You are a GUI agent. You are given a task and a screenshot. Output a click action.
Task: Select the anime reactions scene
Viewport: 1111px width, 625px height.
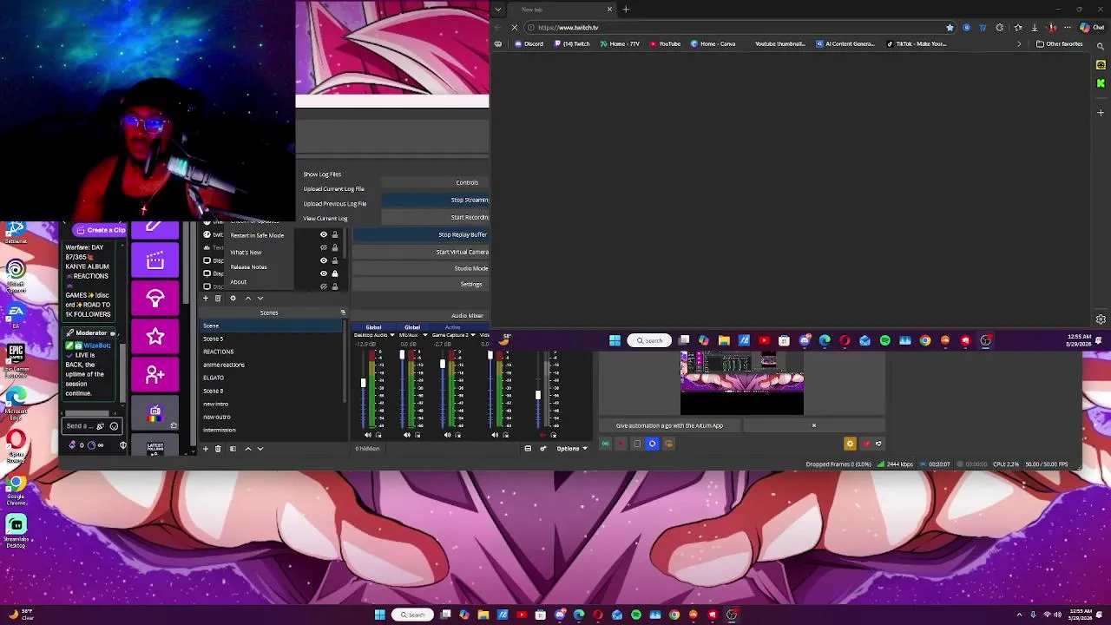pos(272,365)
